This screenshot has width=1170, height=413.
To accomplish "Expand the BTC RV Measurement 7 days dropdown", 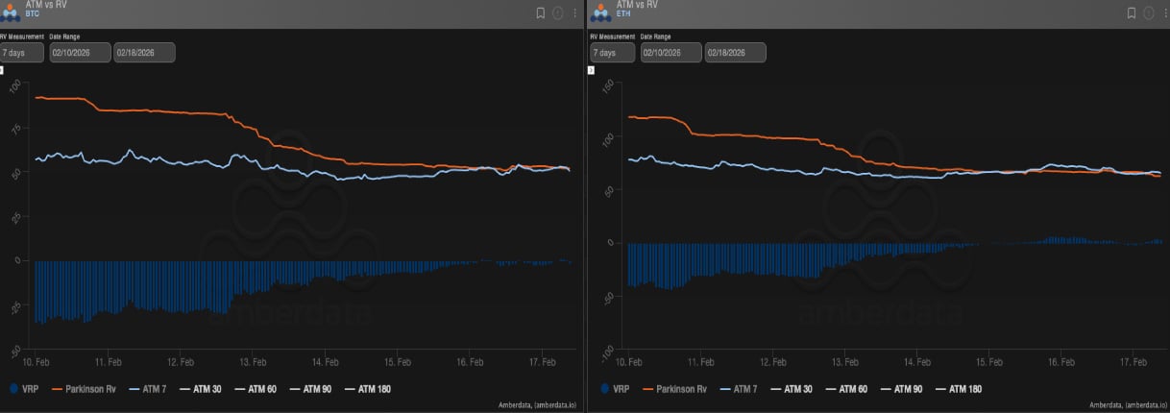I will click(22, 53).
